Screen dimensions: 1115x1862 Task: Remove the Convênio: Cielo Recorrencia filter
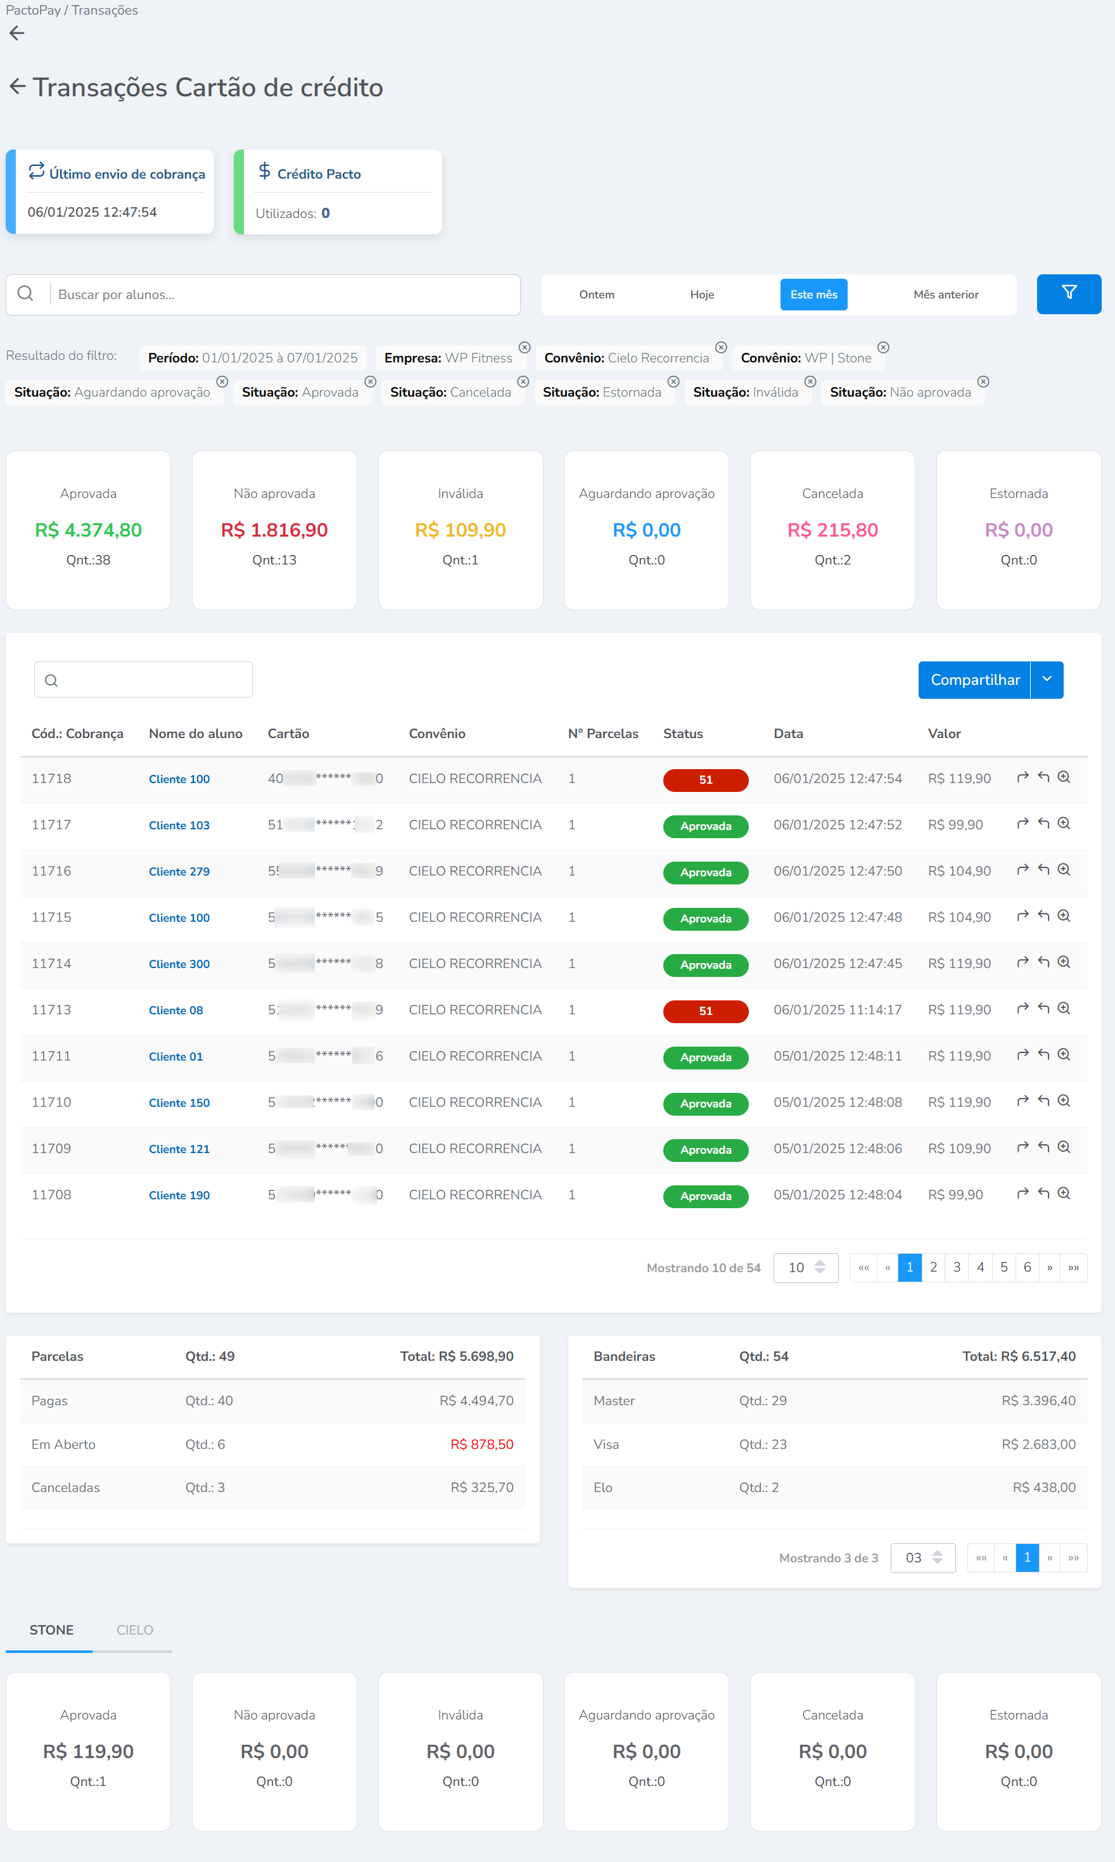pos(720,347)
